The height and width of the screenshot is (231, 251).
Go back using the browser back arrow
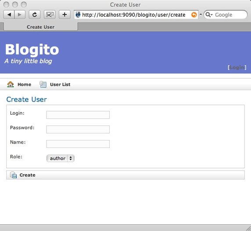coord(9,15)
